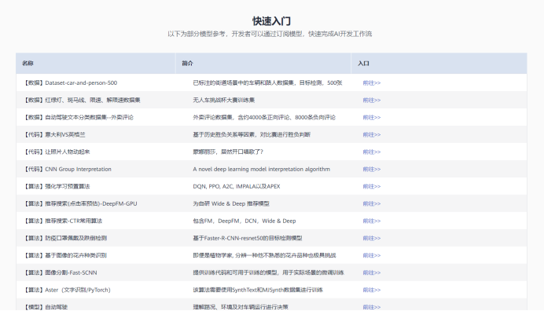This screenshot has width=544, height=311.
Task: Open link for Dataset-car-and-person-500 row
Action: (x=372, y=83)
